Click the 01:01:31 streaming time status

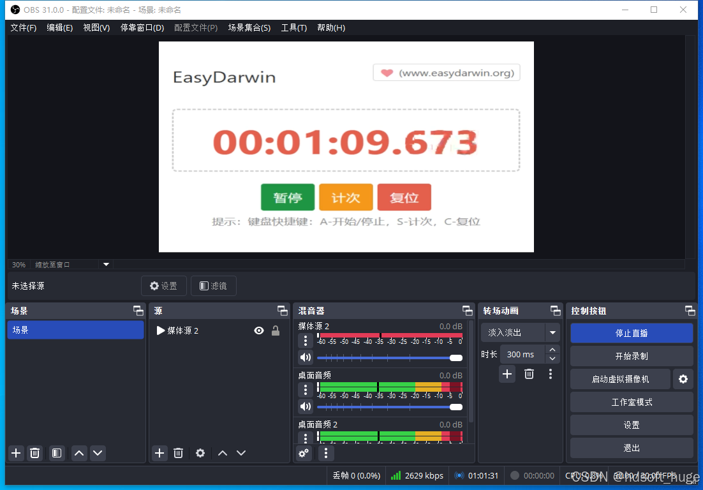tap(476, 476)
